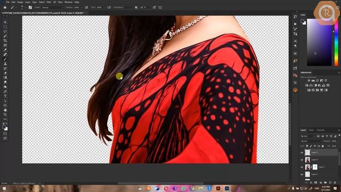
Task: Toggle visibility of the masked layer
Action: (302, 167)
